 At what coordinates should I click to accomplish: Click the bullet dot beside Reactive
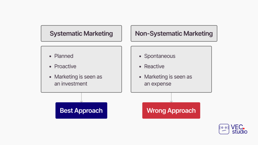point(140,67)
